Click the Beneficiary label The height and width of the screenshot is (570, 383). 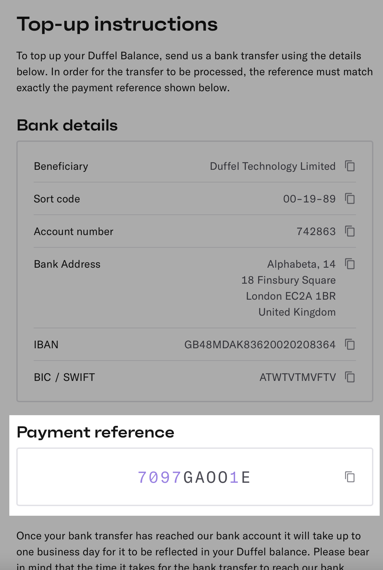[61, 166]
